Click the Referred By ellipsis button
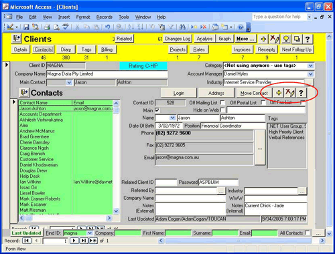Viewport: 335px width, 254px height. 221,191
